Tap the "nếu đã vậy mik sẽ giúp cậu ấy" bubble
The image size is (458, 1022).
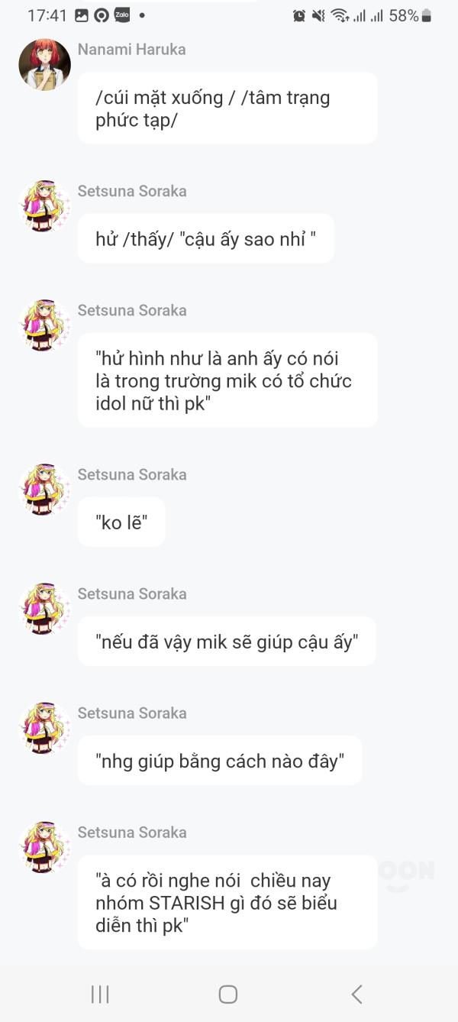click(227, 642)
